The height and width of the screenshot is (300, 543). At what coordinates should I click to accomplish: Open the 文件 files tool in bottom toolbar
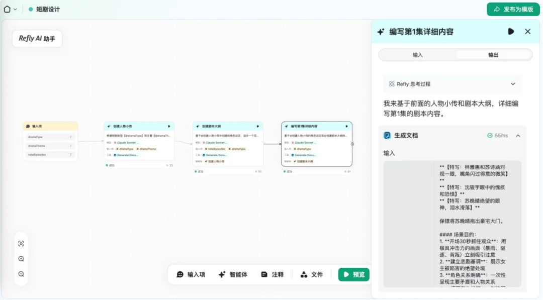click(x=312, y=274)
